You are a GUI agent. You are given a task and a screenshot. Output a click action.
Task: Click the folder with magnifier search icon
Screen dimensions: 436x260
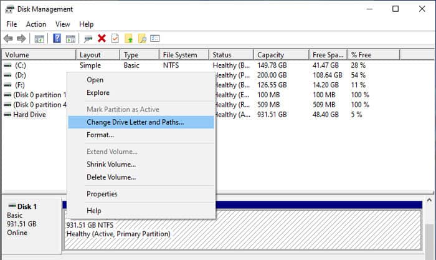point(142,39)
